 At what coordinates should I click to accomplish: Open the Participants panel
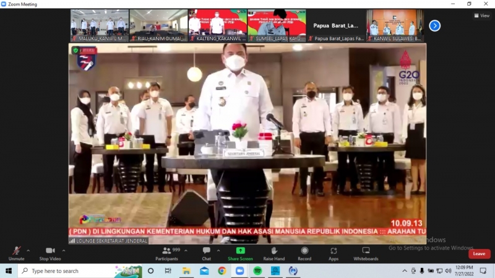coord(166,253)
